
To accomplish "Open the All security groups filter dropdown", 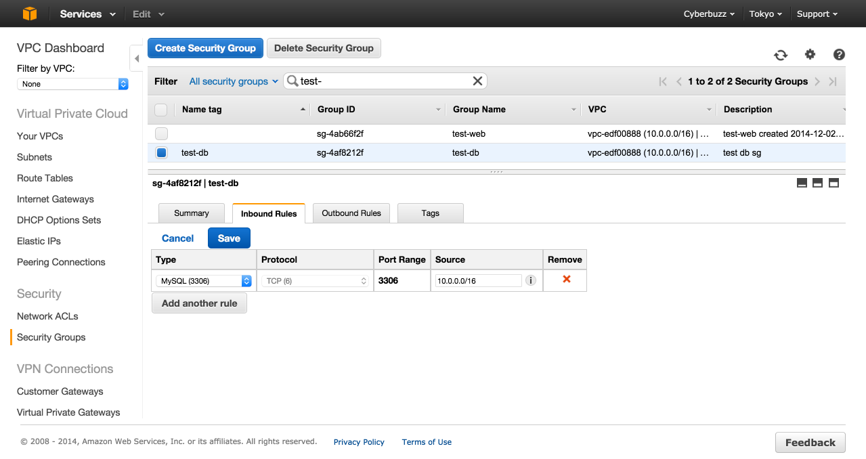I will click(x=233, y=81).
